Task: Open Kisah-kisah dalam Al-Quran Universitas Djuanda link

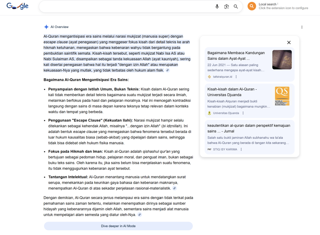Action: click(232, 92)
